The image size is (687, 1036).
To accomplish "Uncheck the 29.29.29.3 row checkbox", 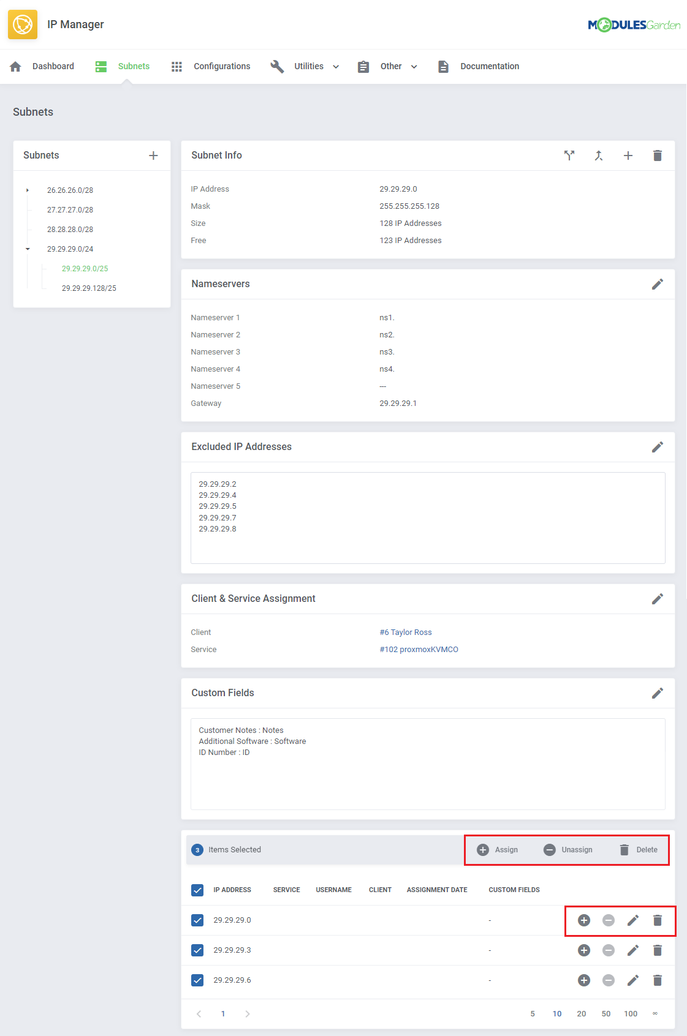I will coord(197,950).
